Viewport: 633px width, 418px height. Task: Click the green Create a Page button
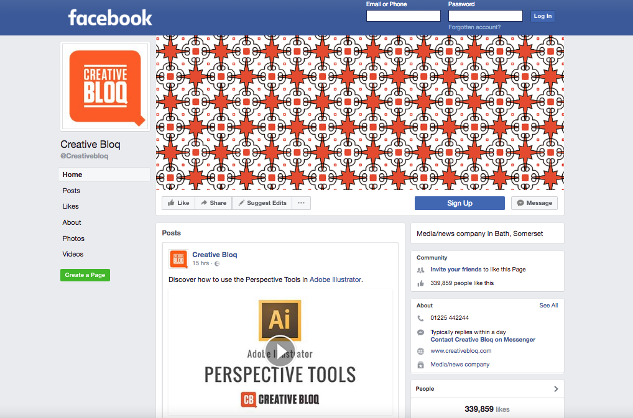tap(85, 275)
